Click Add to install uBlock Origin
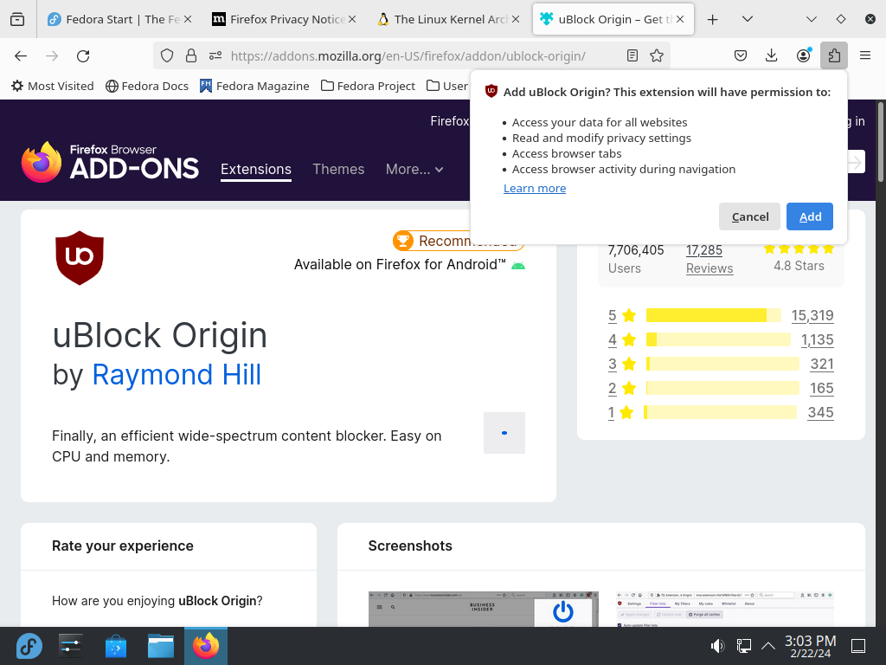 point(810,216)
